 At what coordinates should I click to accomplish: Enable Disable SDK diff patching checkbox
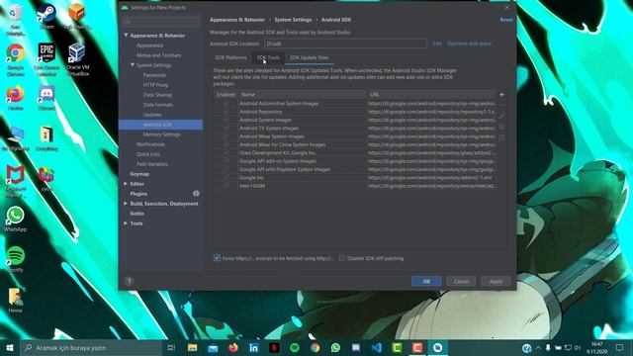(342, 258)
